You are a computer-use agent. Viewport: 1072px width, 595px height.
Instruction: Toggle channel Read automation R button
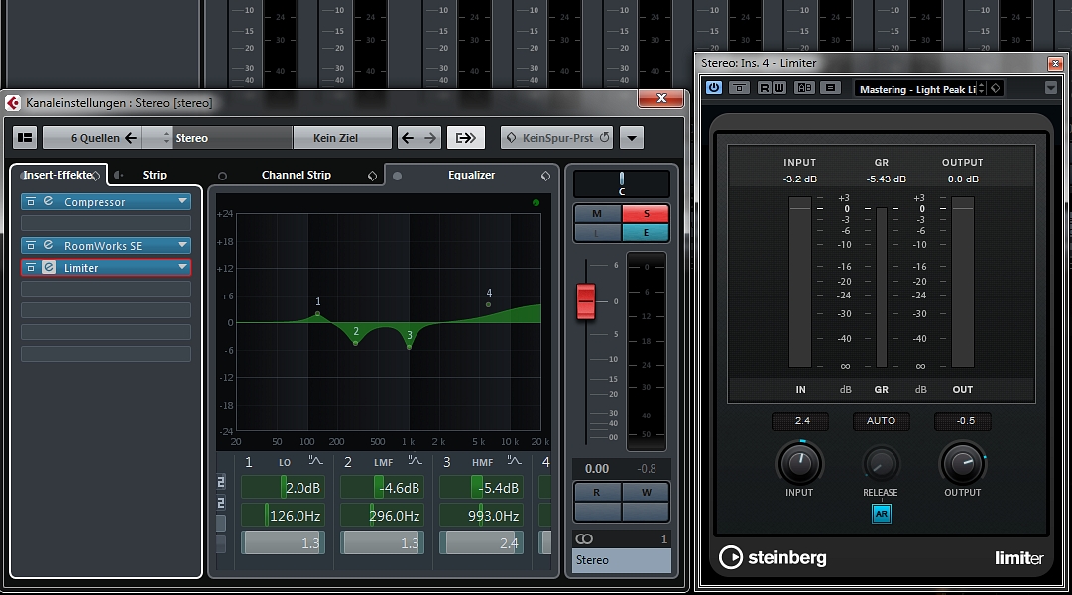tap(597, 492)
